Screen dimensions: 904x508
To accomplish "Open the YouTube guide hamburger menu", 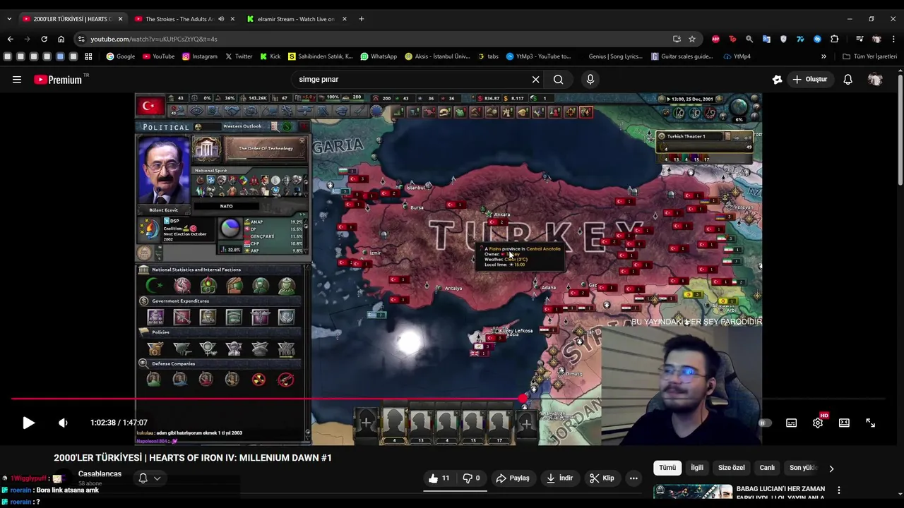I will tap(17, 80).
